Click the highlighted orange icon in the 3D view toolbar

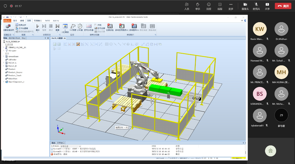[78, 44]
